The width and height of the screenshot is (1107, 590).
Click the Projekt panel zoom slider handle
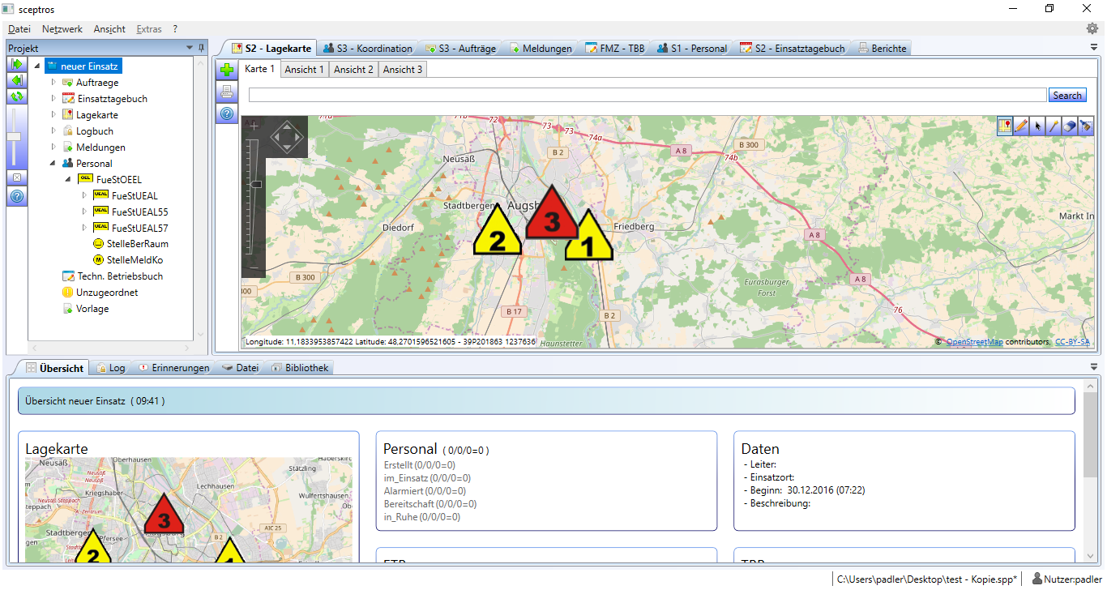click(x=14, y=137)
